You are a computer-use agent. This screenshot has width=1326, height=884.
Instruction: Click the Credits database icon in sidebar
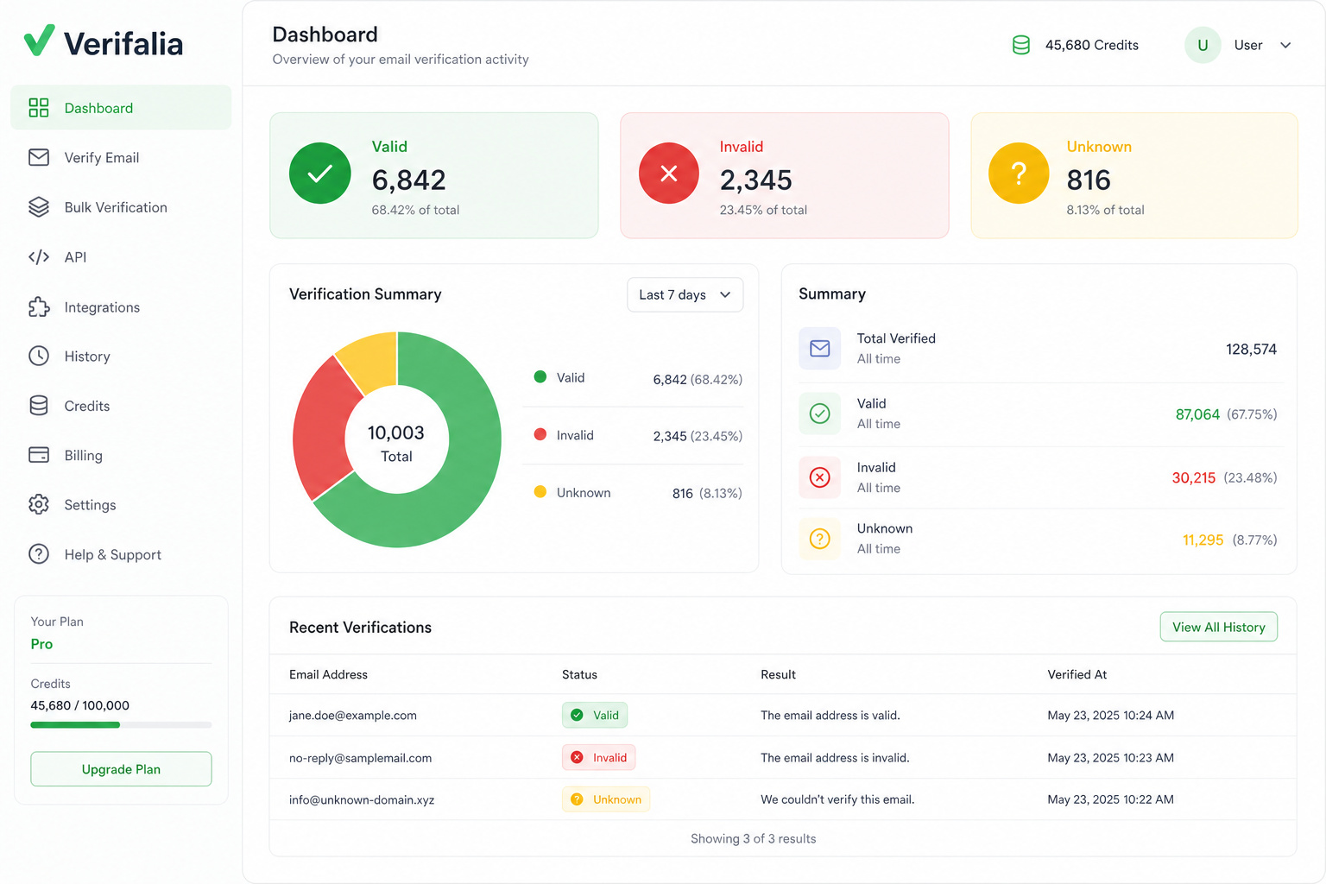[39, 406]
